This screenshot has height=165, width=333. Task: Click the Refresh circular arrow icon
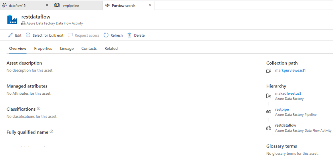[106, 35]
